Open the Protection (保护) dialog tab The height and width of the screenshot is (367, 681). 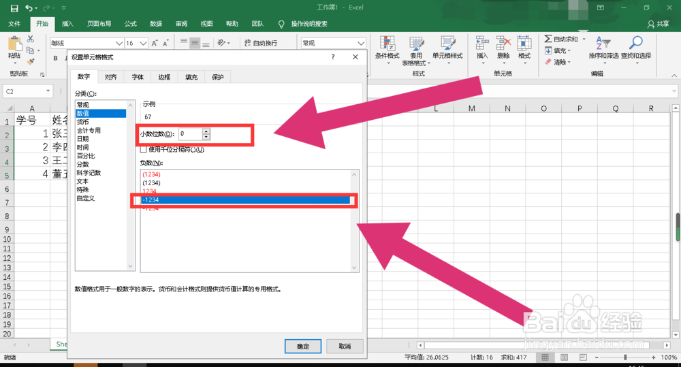coord(218,77)
